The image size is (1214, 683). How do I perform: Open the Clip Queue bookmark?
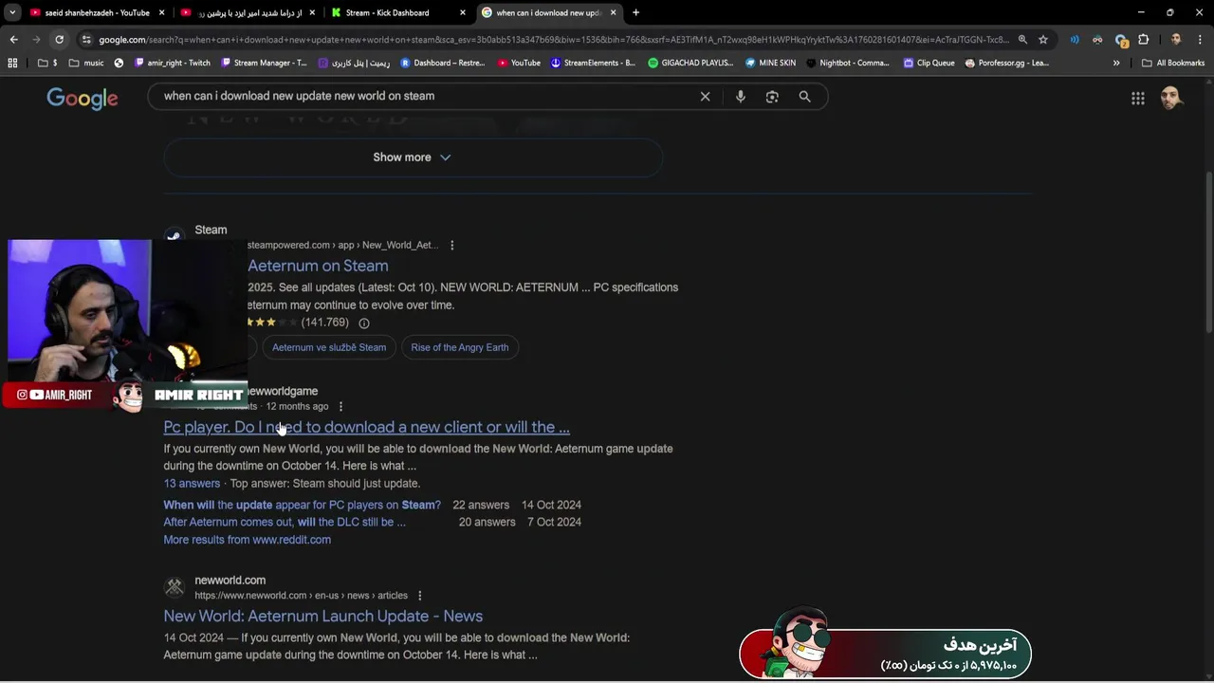pyautogui.click(x=929, y=63)
